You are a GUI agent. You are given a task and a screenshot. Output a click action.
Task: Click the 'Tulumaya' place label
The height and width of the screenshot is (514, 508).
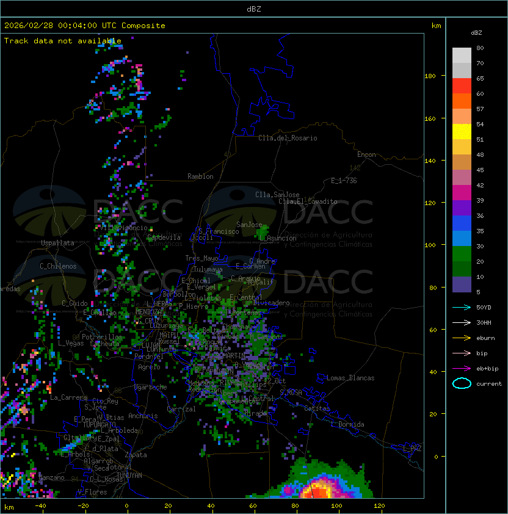coord(208,269)
